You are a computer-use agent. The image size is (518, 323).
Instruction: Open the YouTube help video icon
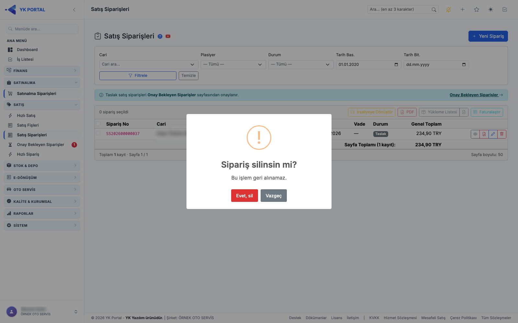168,36
